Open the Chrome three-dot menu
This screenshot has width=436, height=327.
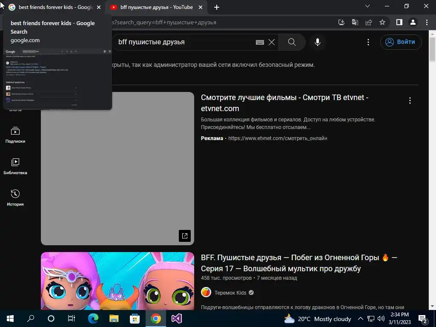(x=427, y=22)
